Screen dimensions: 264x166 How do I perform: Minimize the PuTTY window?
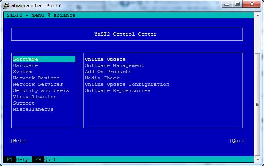(226, 4)
